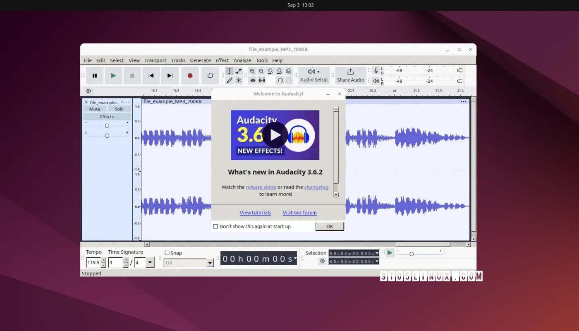Viewport: 579px width, 331px height.
Task: Open the Audio Setup panel
Action: 313,75
